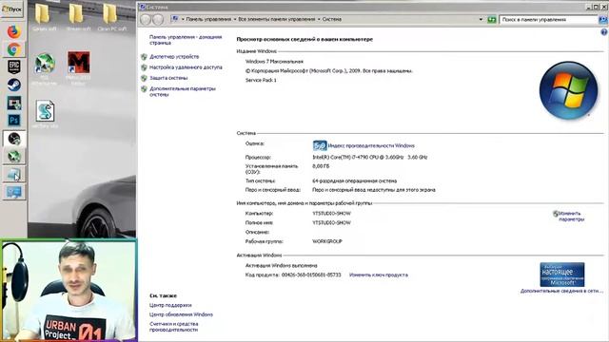Select the Clean PC soft desktop folder
The height and width of the screenshot is (342, 609).
(x=112, y=18)
